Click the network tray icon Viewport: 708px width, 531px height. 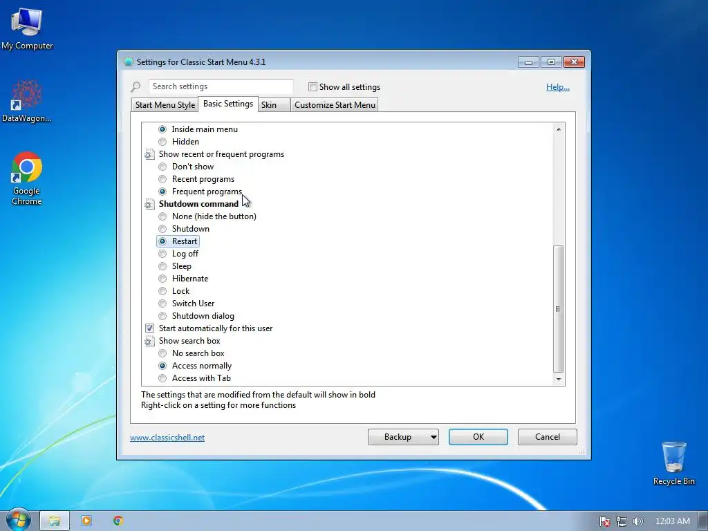coord(622,521)
